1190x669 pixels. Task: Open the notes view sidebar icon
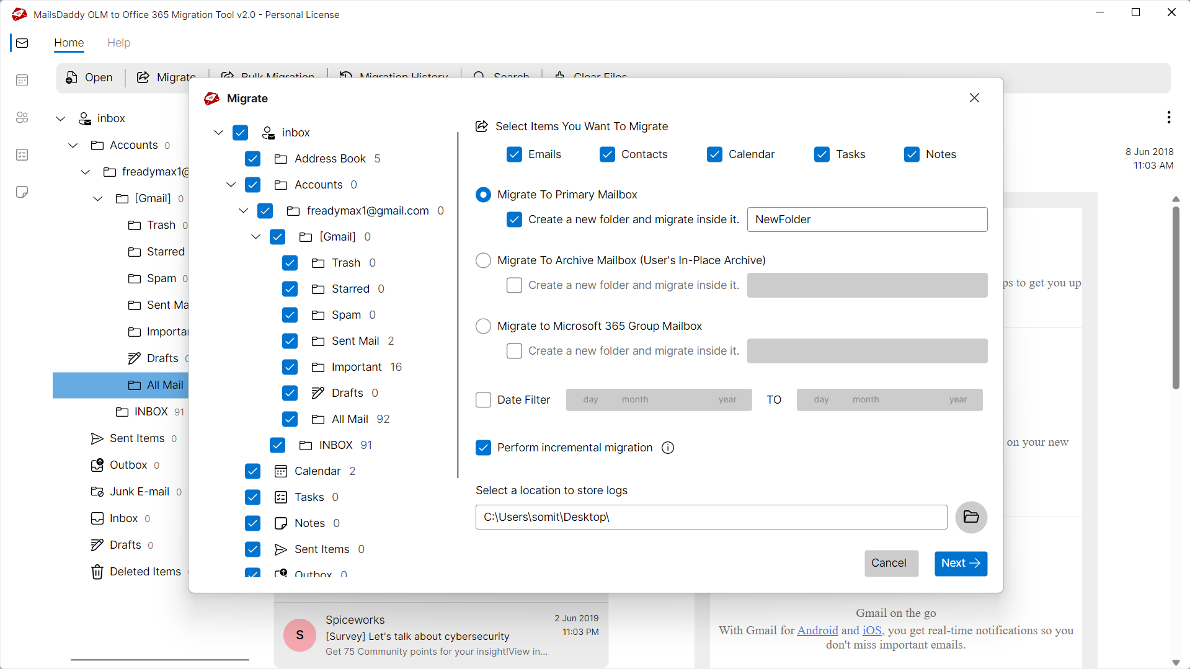[22, 192]
